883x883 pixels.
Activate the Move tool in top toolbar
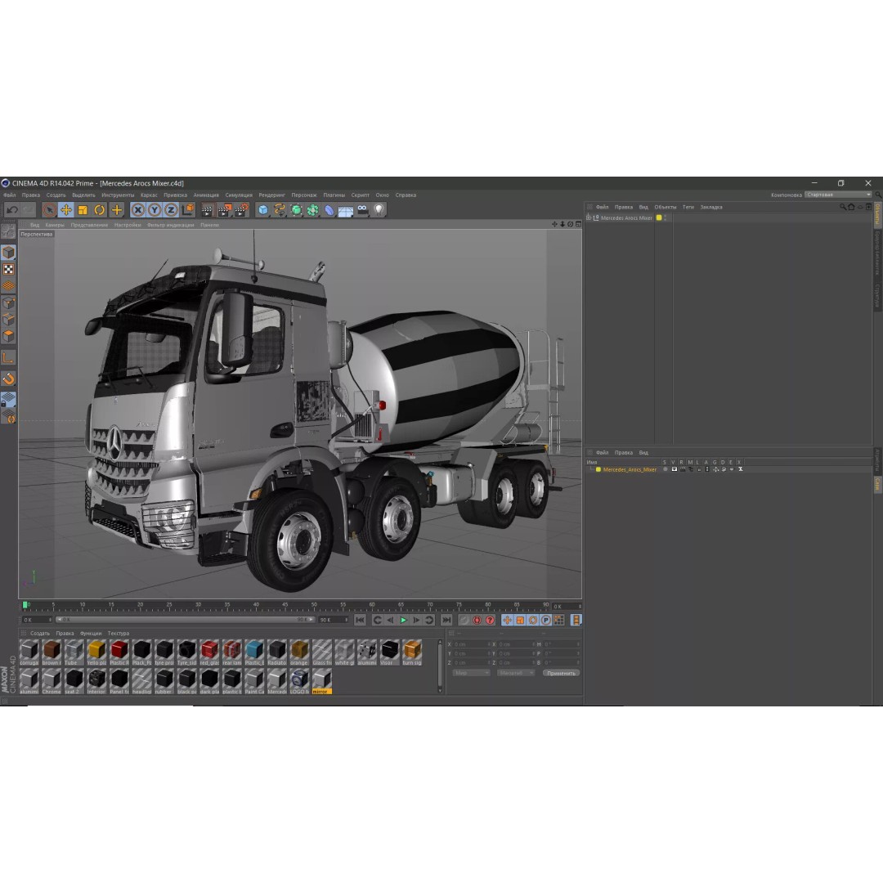(x=66, y=210)
